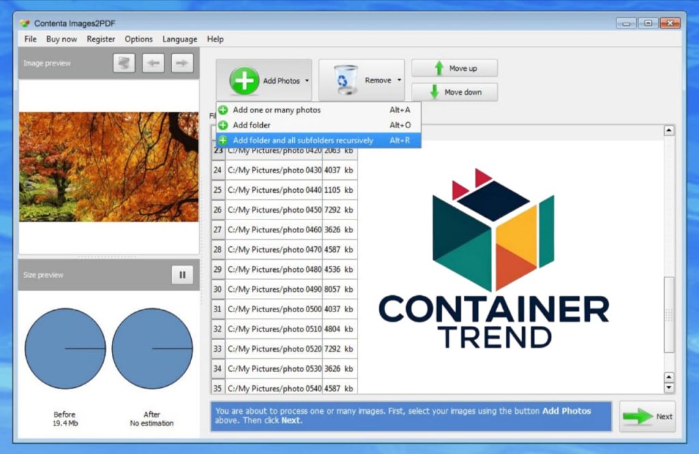
Task: Choose Add one or many photos
Action: pyautogui.click(x=318, y=110)
